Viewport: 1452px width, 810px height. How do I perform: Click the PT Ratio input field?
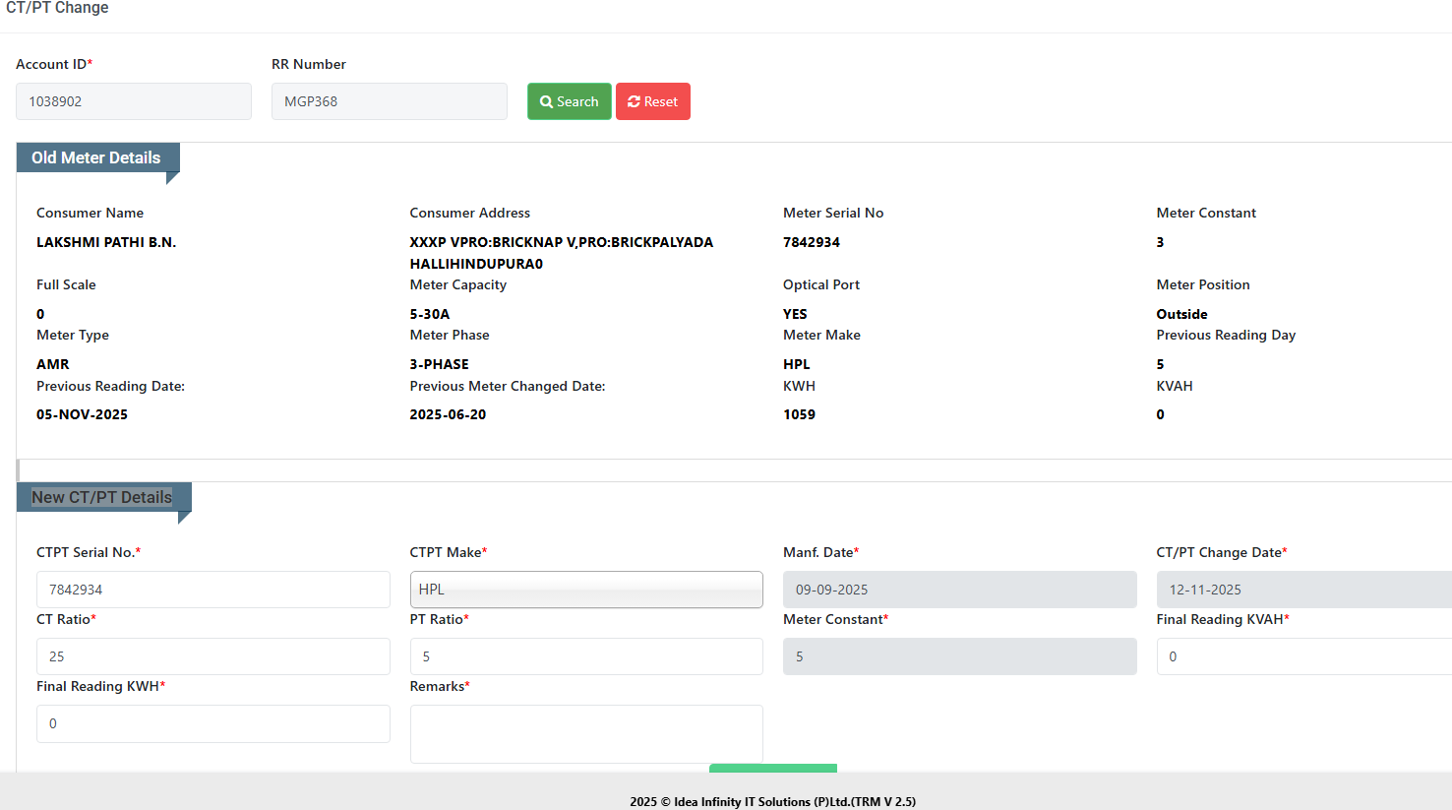[586, 656]
